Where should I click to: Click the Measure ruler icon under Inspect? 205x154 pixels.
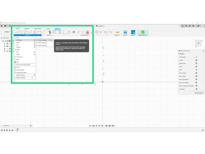(117, 32)
